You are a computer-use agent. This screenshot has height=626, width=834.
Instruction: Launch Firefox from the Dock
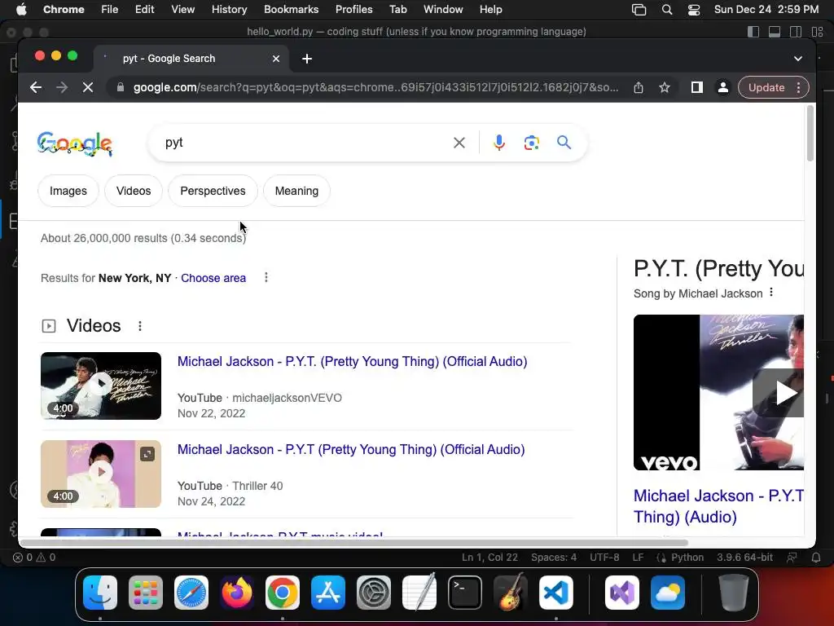point(237,593)
